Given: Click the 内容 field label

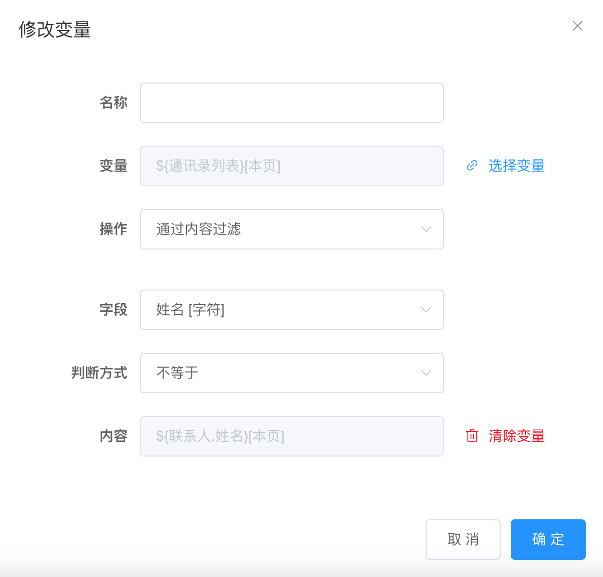Looking at the screenshot, I should pos(114,436).
